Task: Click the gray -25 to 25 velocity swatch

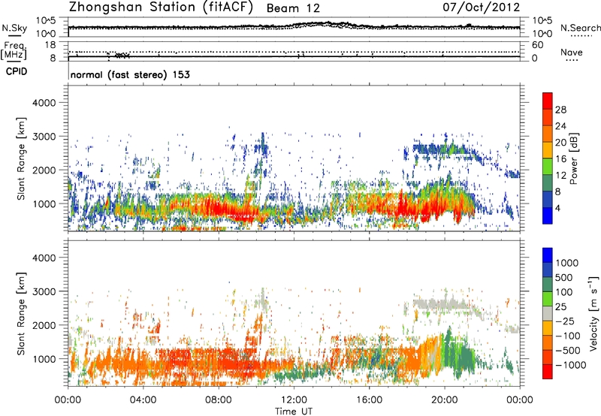Action: tap(548, 313)
